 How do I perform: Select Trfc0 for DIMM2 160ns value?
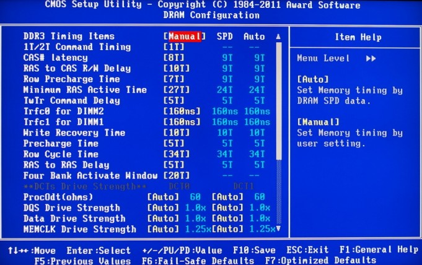(182, 111)
